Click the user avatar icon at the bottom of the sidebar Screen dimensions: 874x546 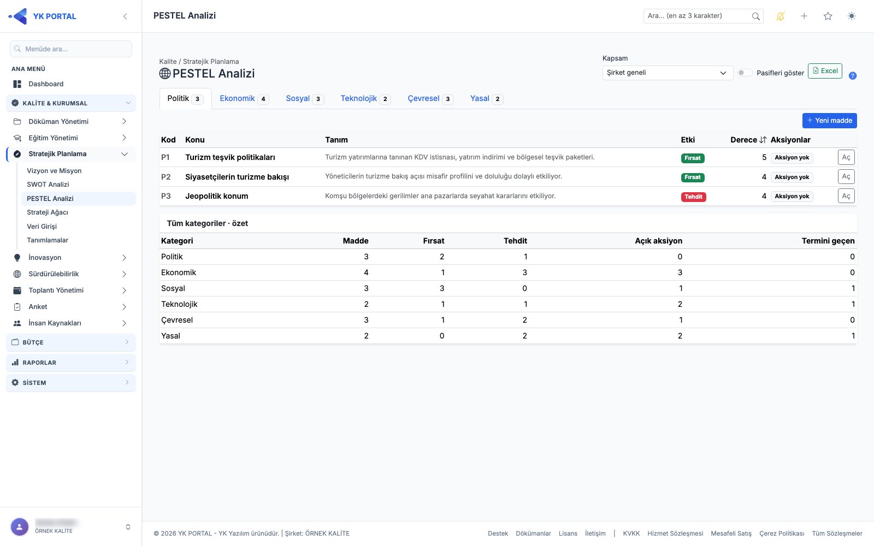coord(20,527)
